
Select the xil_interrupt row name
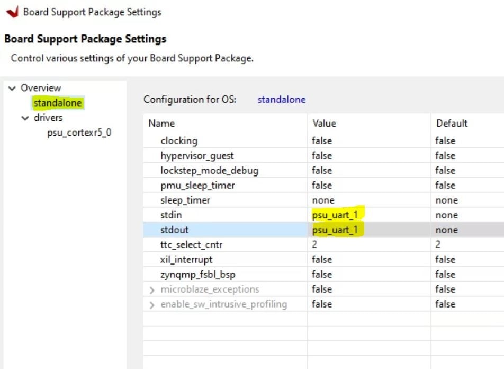pos(186,259)
